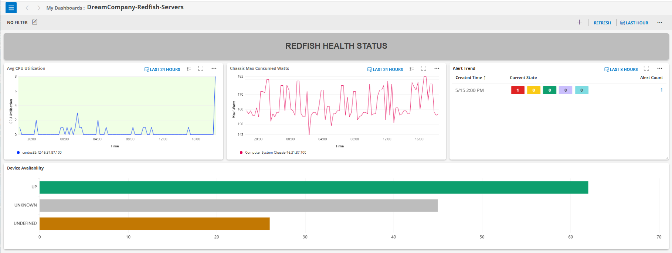Viewport: 672px width, 253px height.
Task: Go back with the left arrow
Action: 27,8
